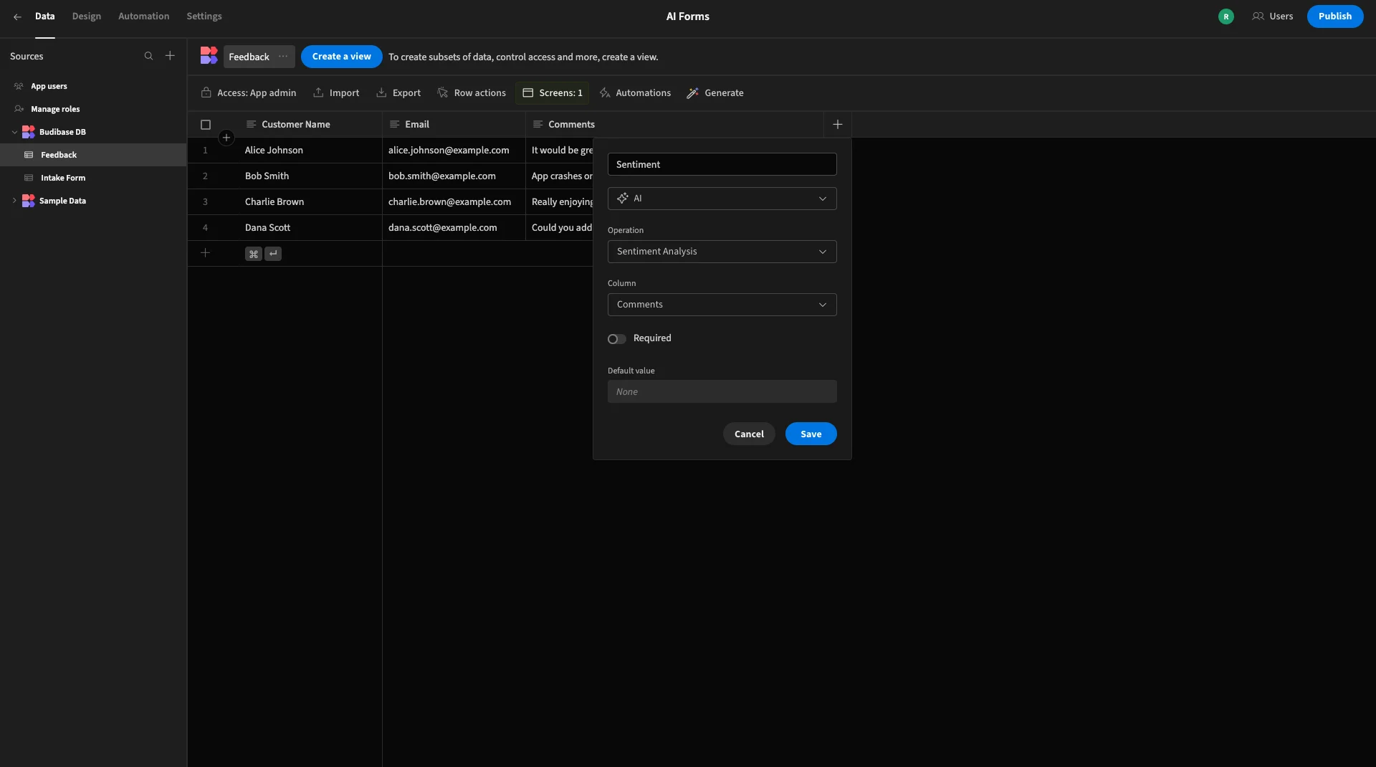This screenshot has height=767, width=1376.
Task: Click the Alice Johnson cell
Action: 310,151
